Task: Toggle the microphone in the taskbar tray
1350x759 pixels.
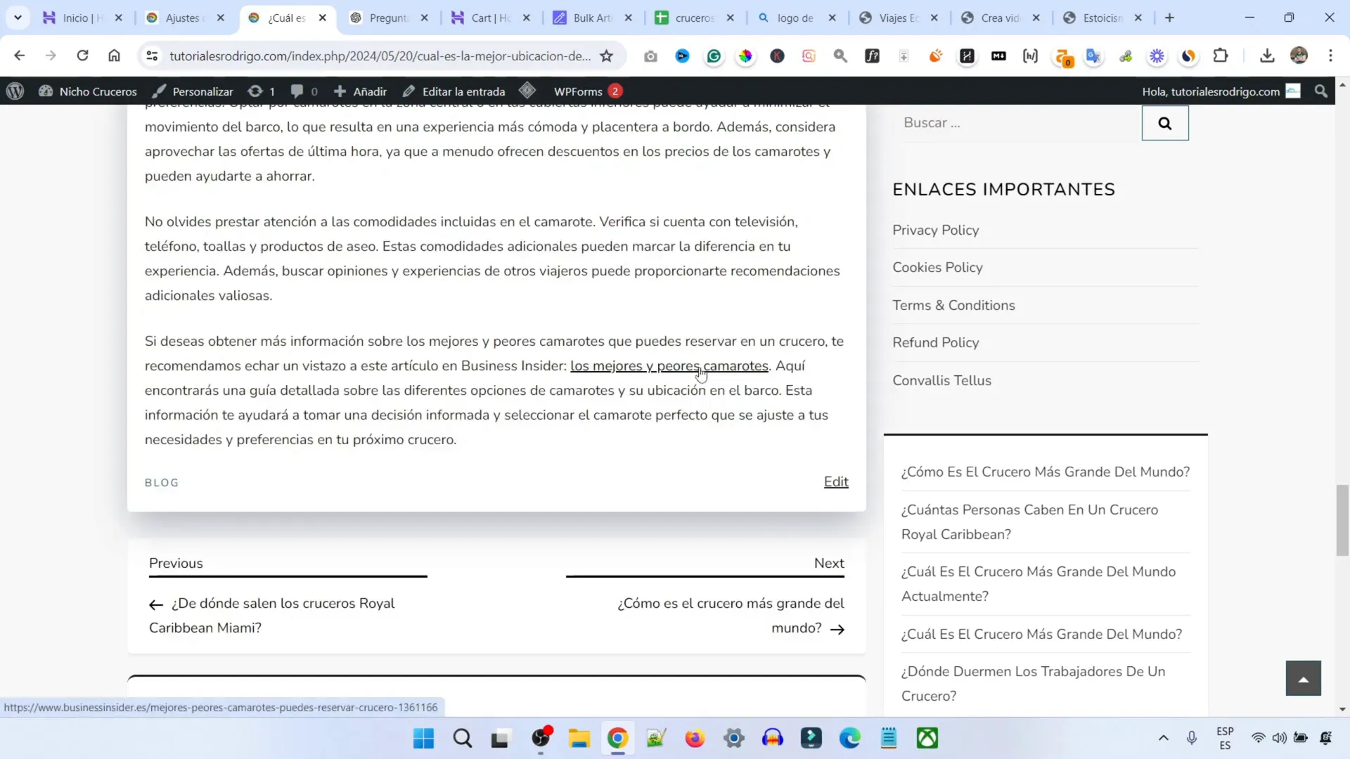Action: click(1192, 738)
